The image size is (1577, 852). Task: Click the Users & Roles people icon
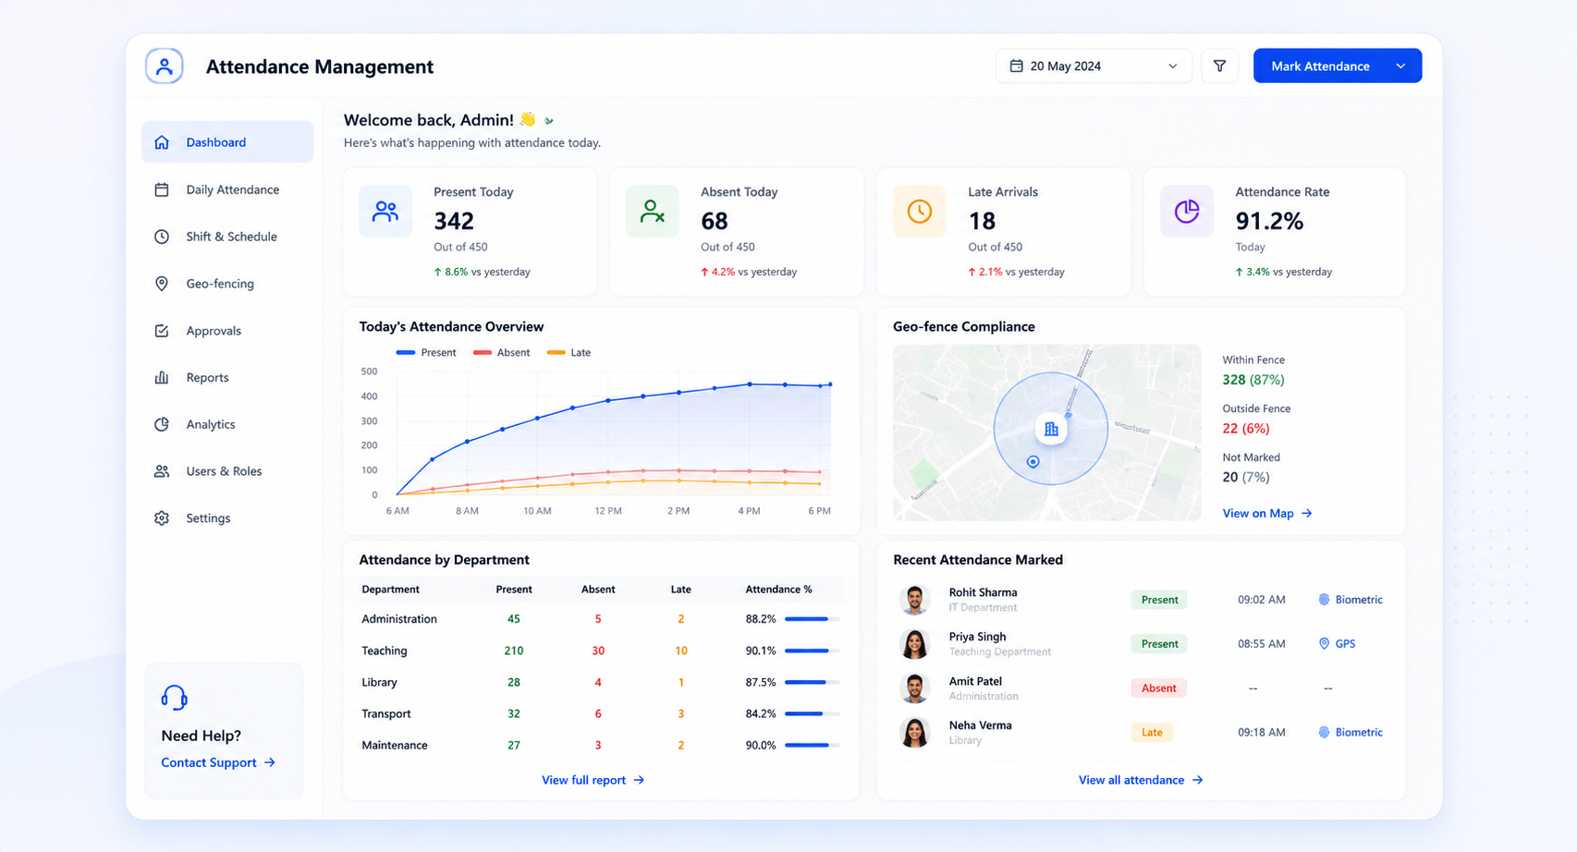point(162,471)
